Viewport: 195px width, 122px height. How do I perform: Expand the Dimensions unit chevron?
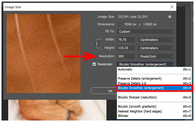[120, 24]
